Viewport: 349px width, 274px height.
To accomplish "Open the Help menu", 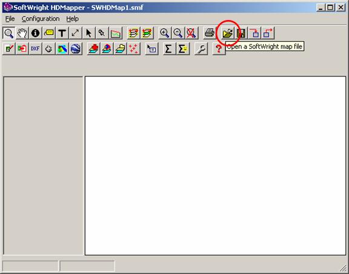I will [72, 19].
